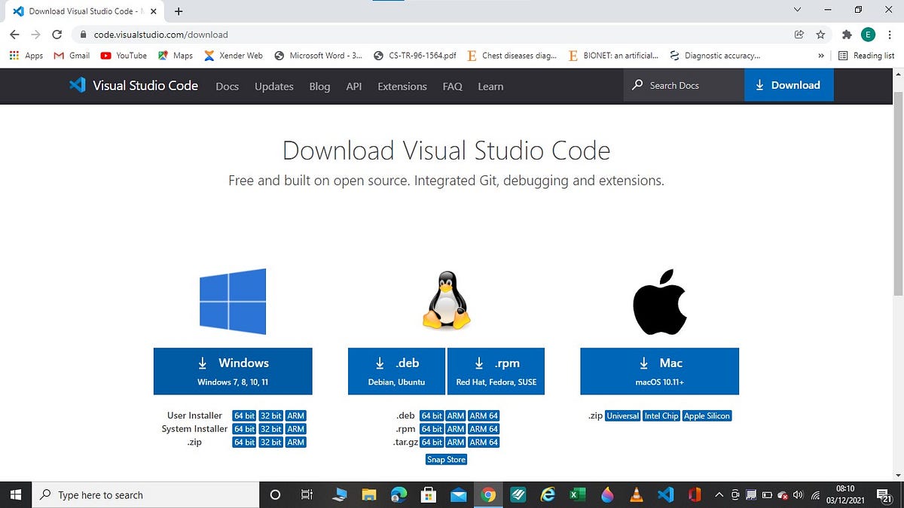Open the Visual Studio Code taskbar icon

pyautogui.click(x=665, y=494)
